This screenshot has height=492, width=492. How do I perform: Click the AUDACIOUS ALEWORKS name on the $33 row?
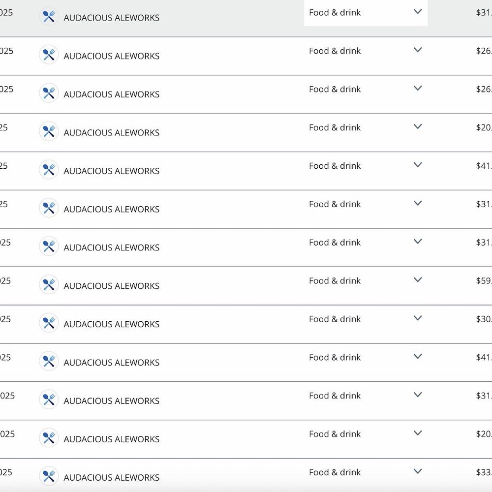tap(111, 478)
